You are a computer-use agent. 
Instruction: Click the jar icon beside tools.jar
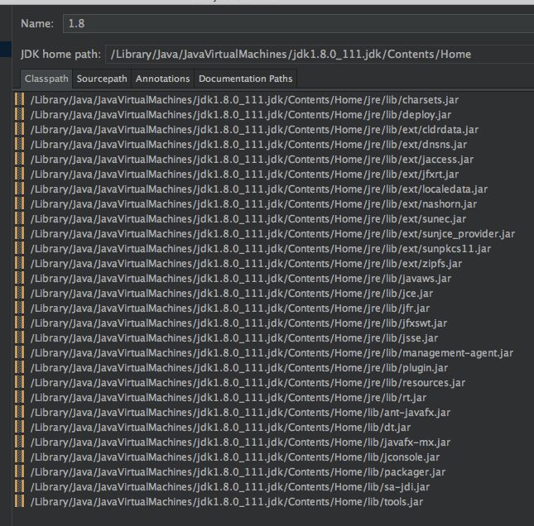click(20, 502)
